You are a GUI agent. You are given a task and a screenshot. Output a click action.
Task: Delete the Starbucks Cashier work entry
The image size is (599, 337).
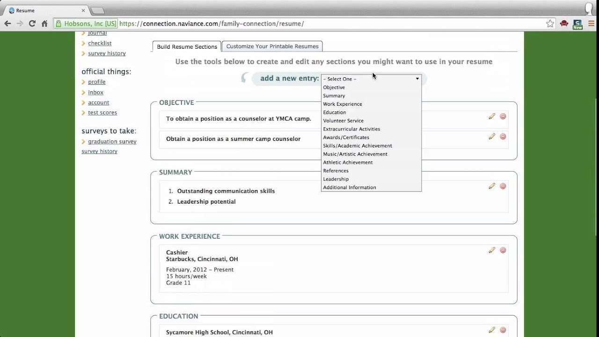503,250
